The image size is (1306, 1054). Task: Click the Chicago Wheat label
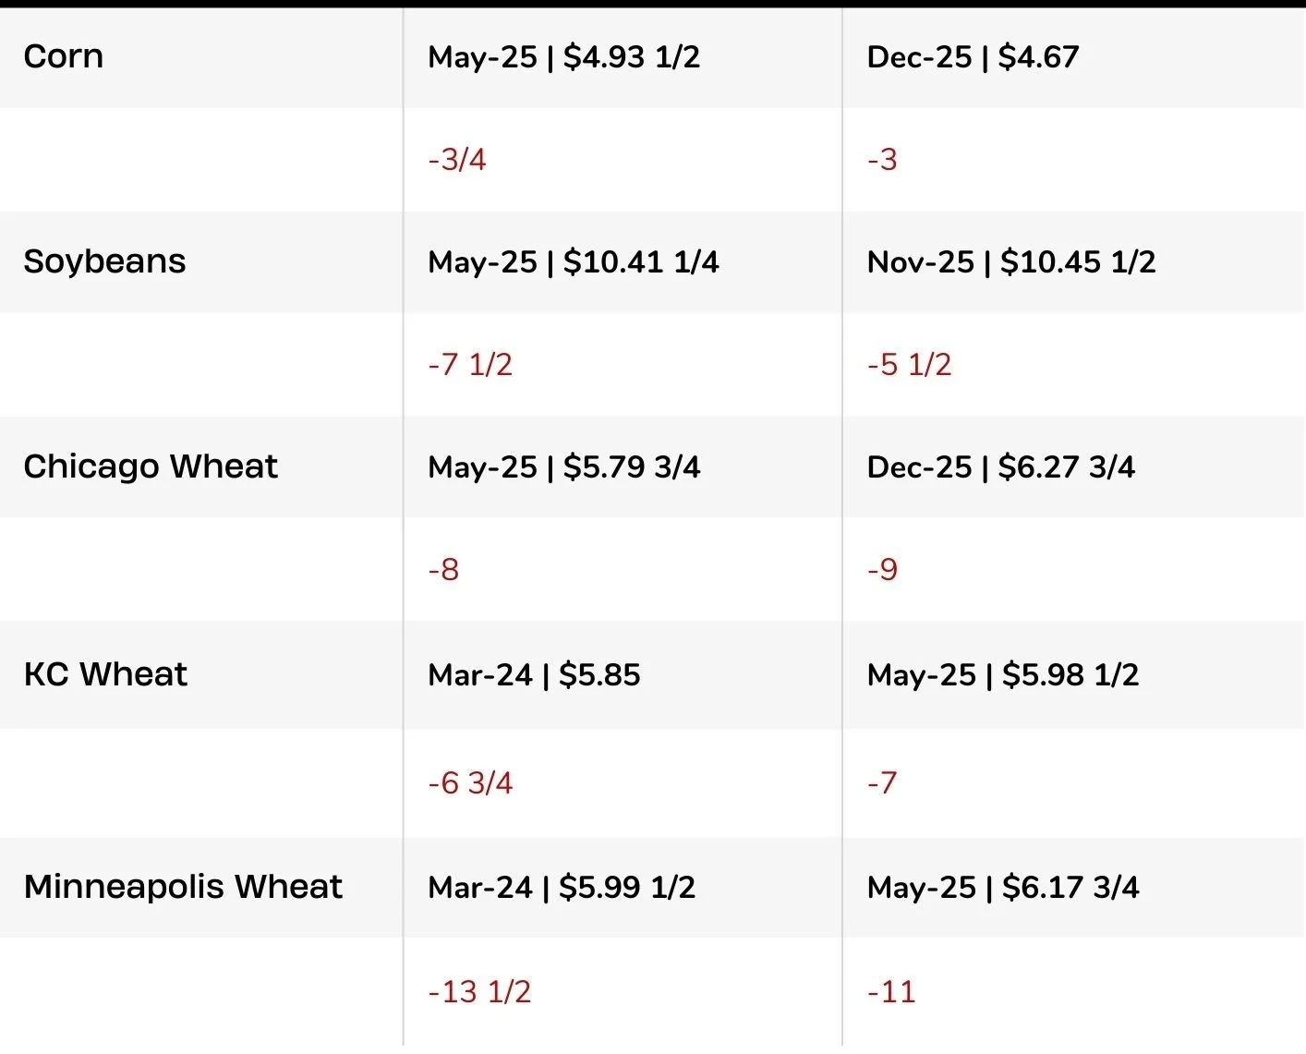click(151, 467)
